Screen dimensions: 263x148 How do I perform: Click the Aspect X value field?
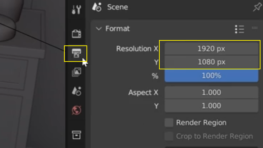click(x=211, y=92)
